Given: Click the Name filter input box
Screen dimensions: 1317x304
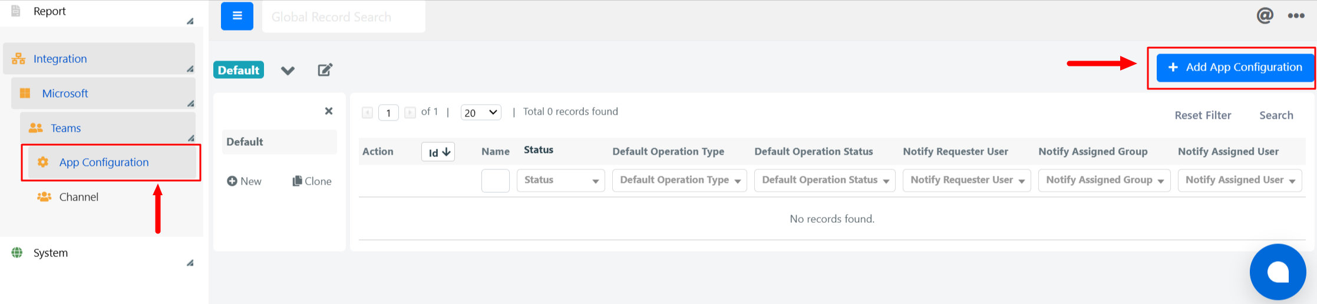Looking at the screenshot, I should click(496, 181).
